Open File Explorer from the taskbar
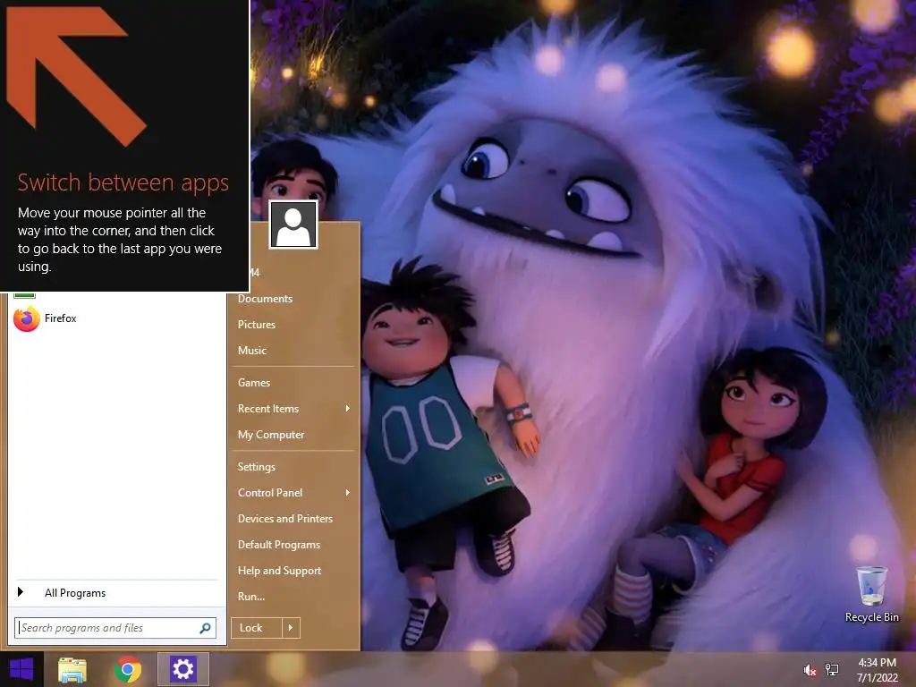Image resolution: width=916 pixels, height=687 pixels. tap(72, 669)
